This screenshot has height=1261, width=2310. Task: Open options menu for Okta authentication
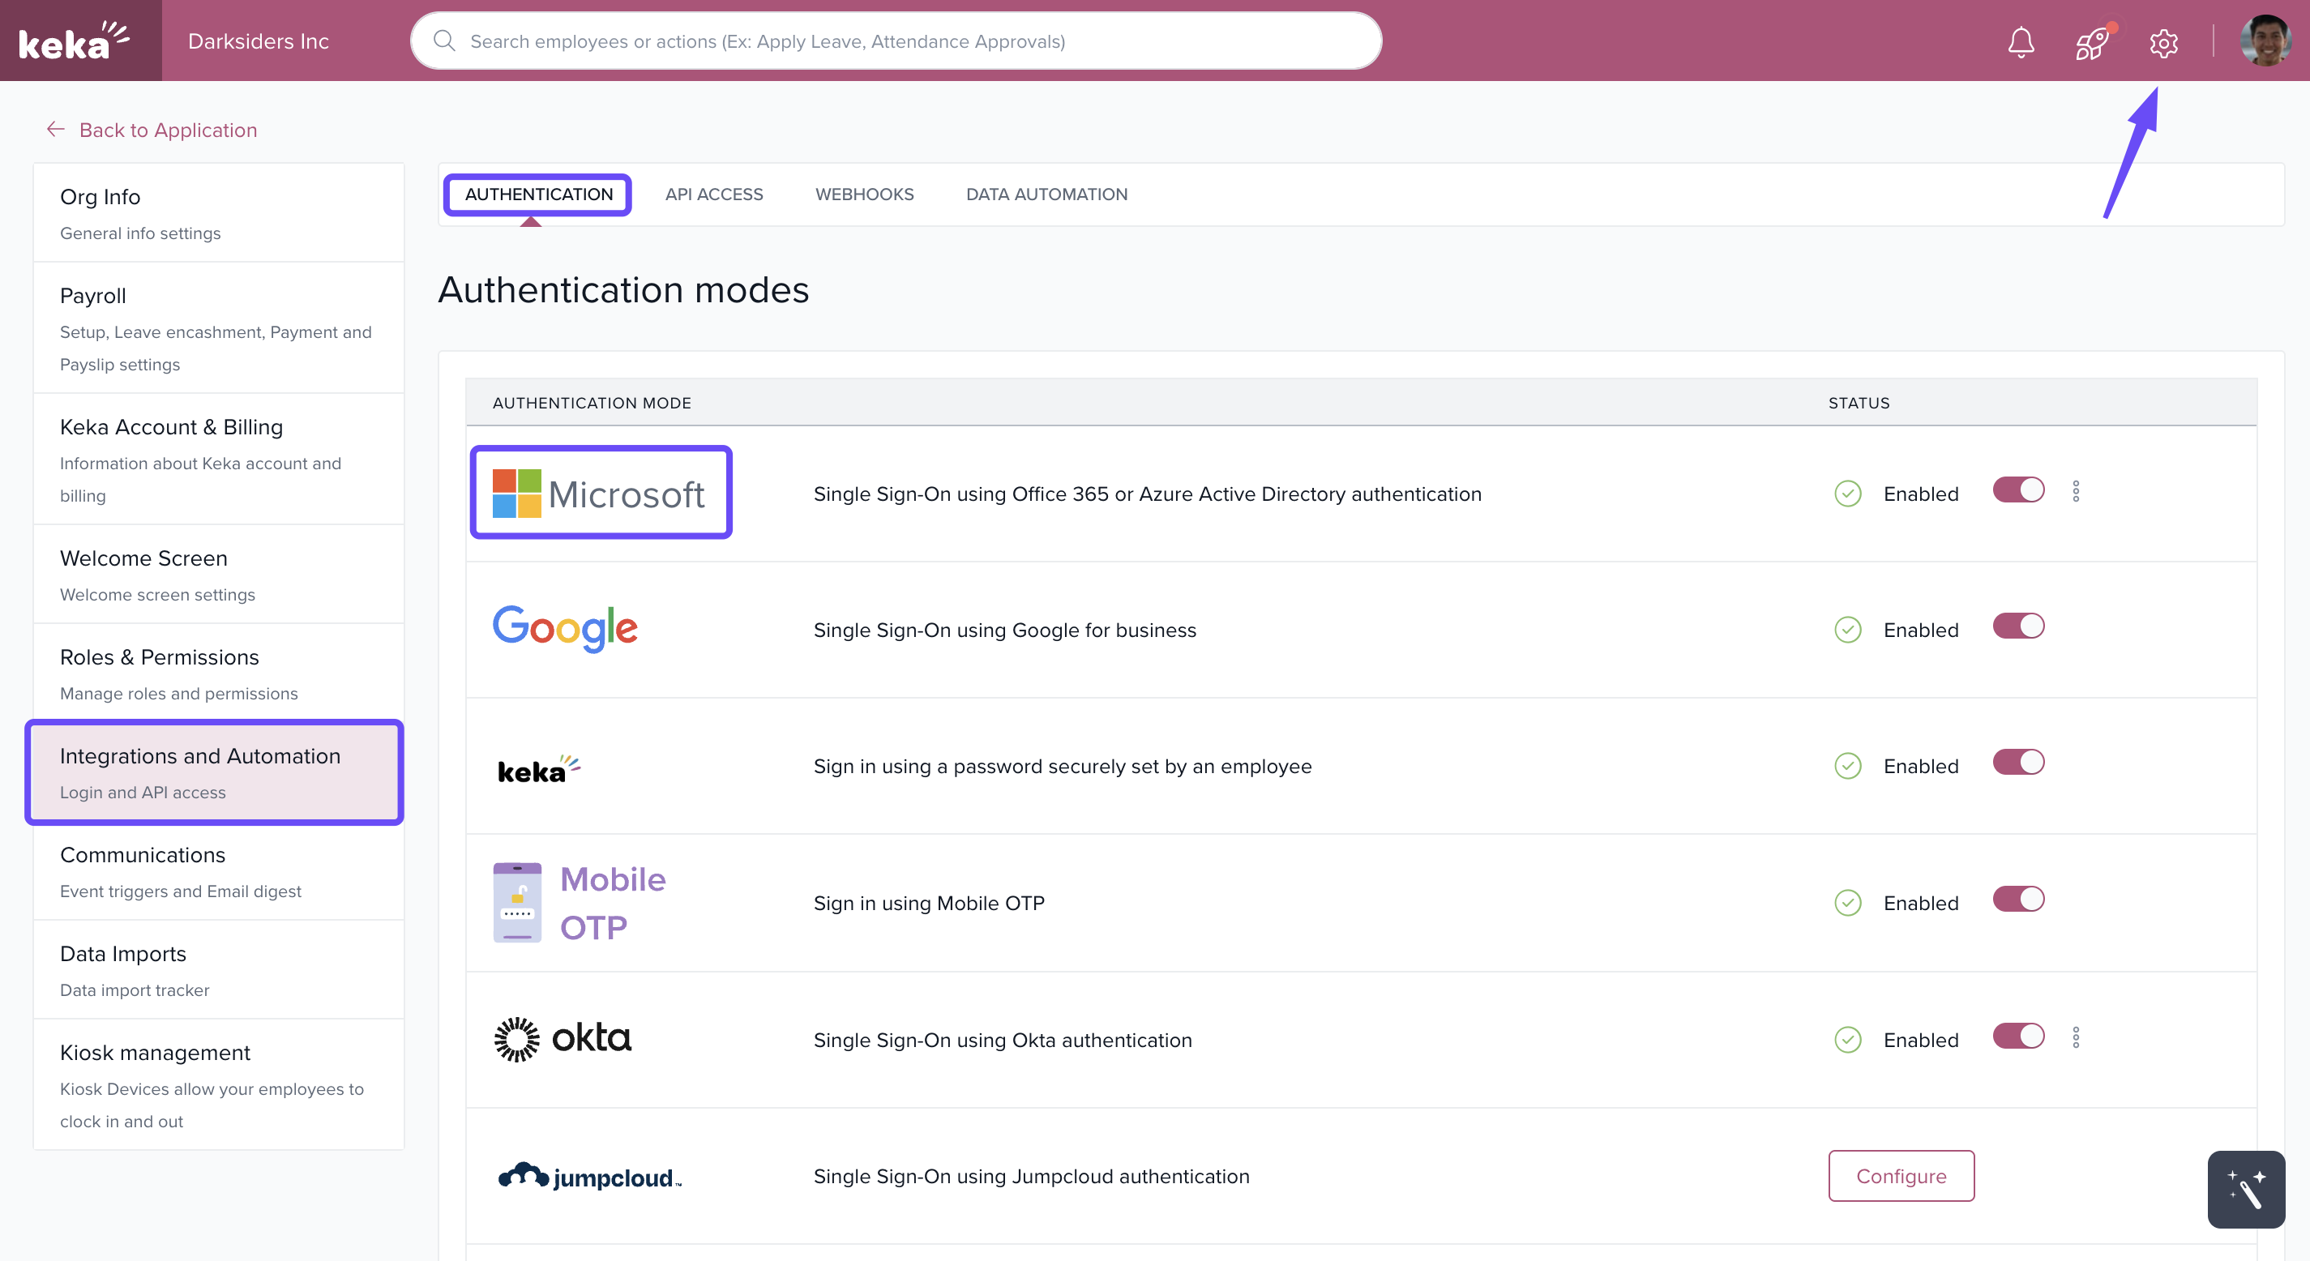point(2077,1037)
